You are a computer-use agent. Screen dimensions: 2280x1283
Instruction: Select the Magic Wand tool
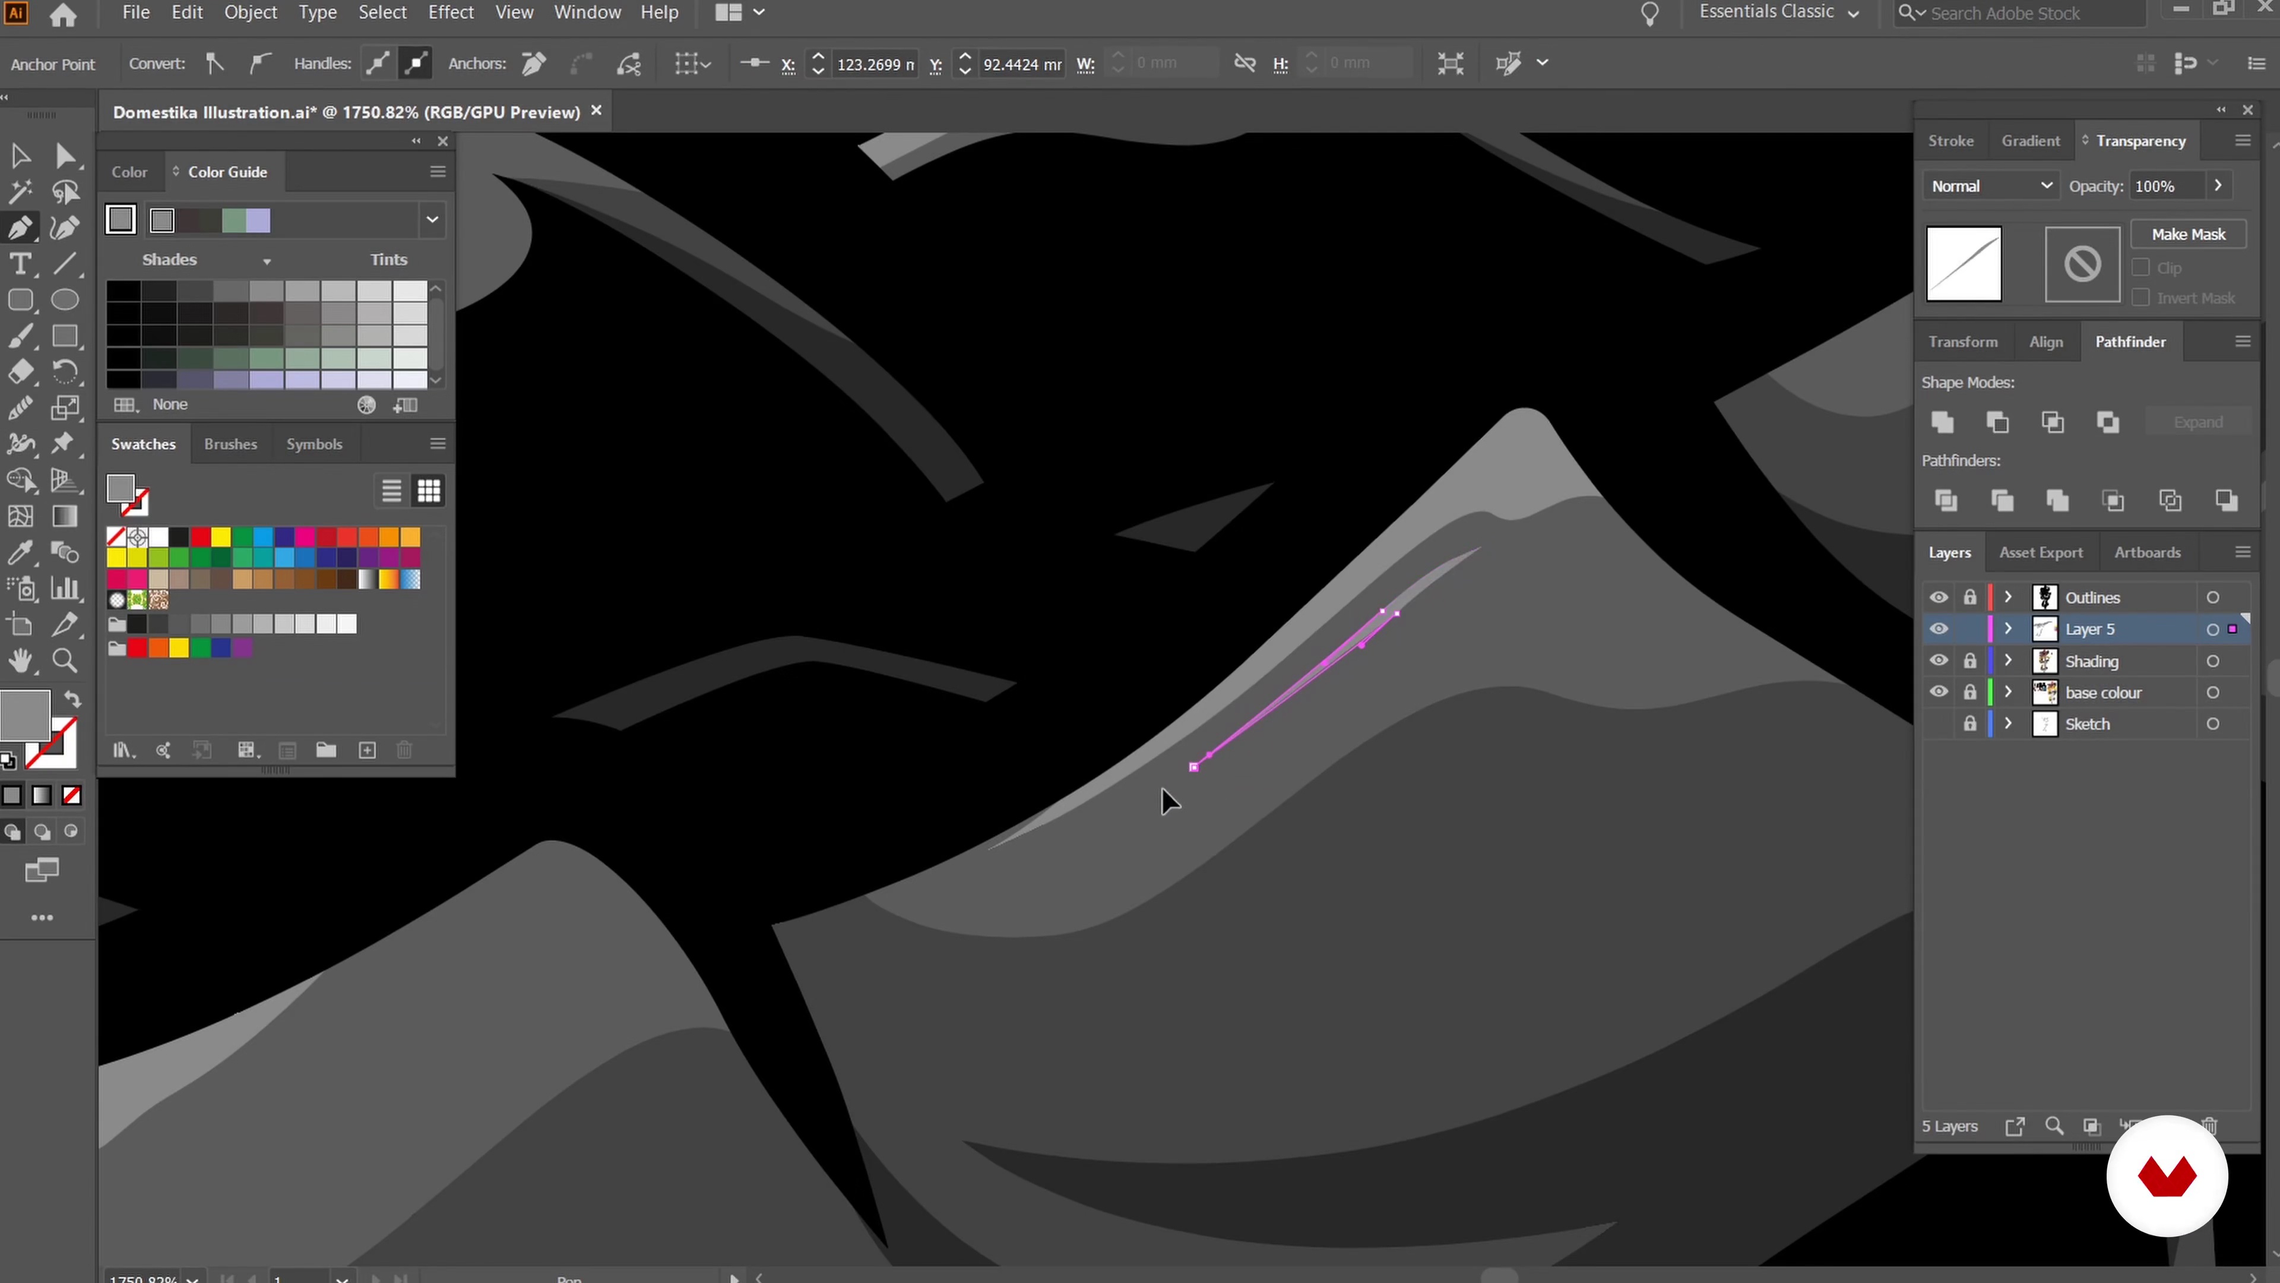20,192
